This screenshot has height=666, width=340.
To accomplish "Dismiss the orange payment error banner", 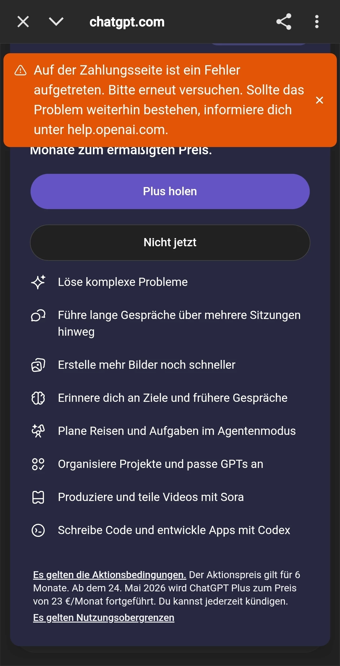I will [319, 100].
